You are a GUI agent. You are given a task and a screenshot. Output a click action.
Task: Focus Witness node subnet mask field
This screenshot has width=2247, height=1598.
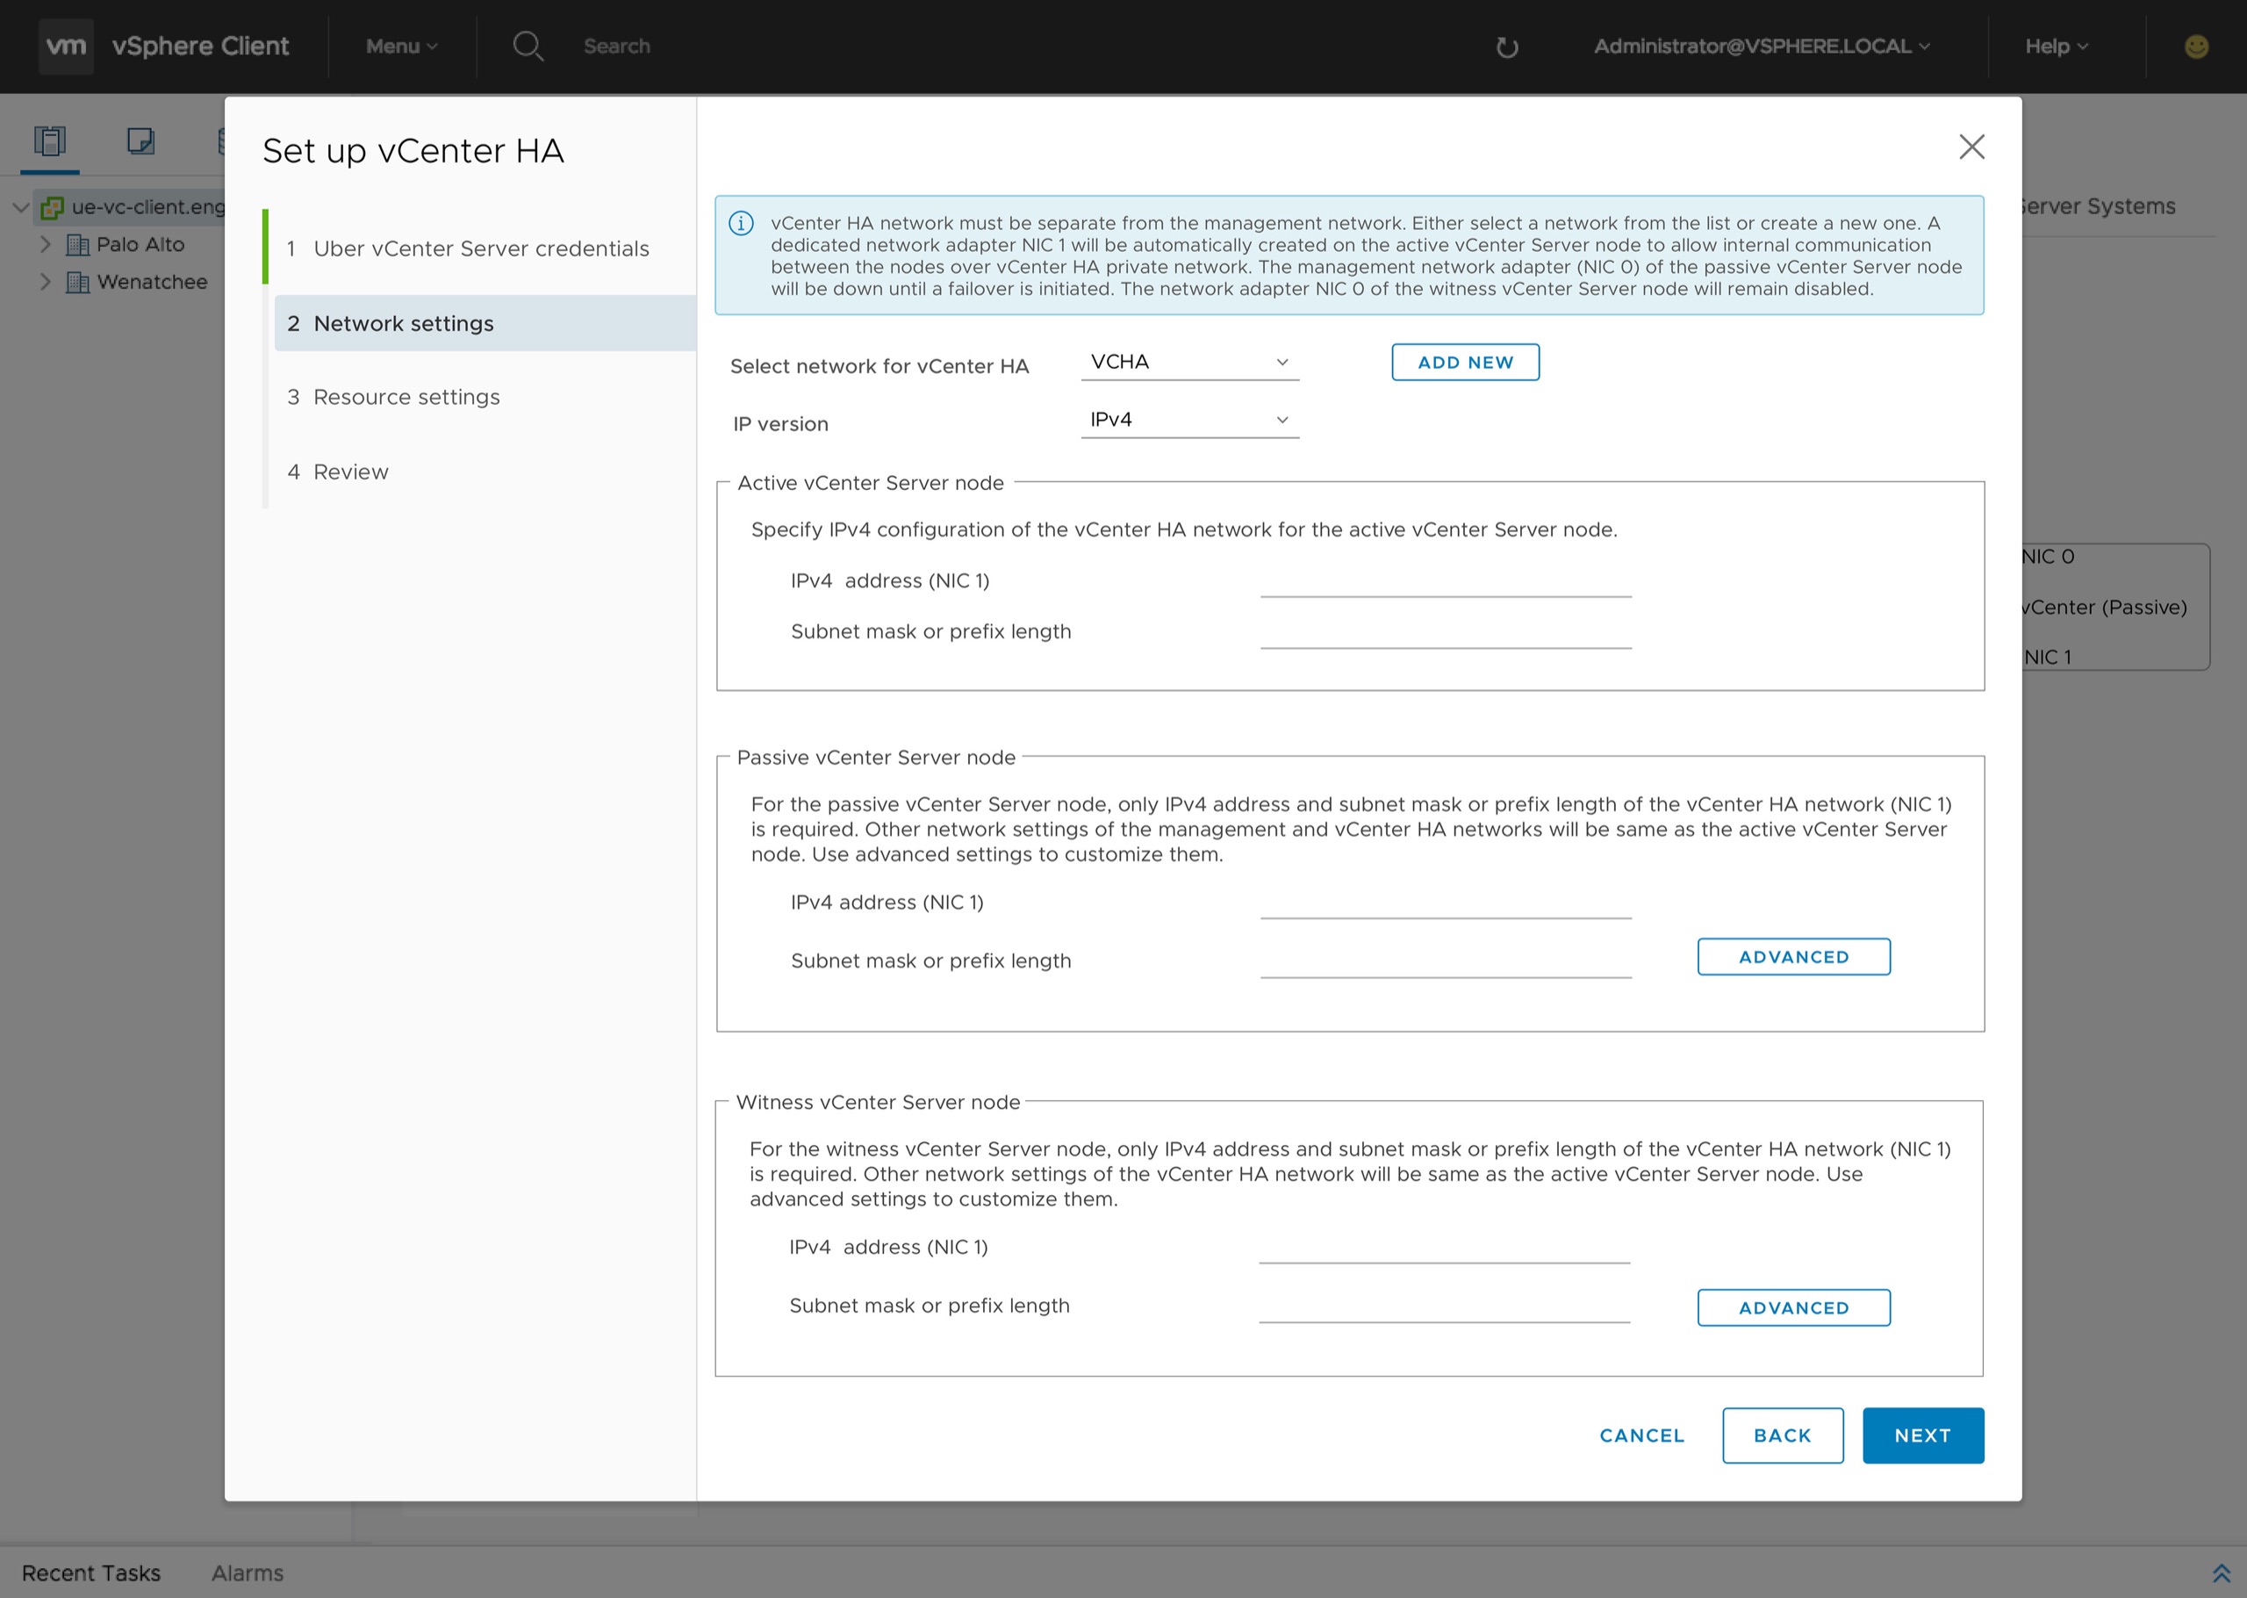[1444, 1306]
